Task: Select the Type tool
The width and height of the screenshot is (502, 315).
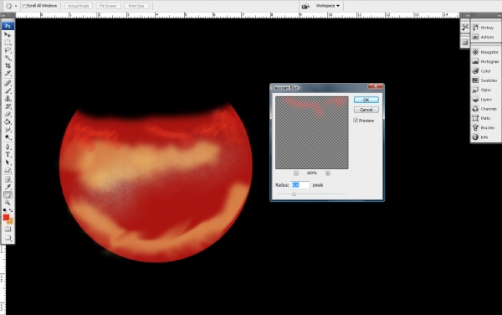Action: click(8, 155)
